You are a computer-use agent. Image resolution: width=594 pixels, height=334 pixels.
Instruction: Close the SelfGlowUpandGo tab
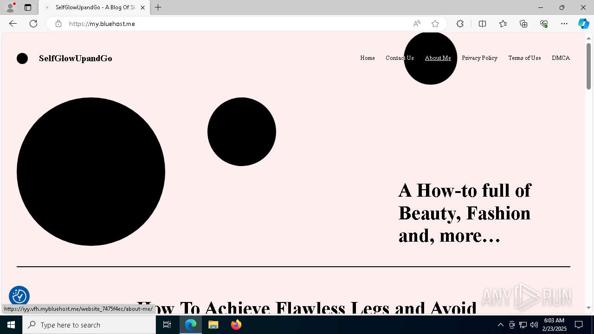[142, 7]
